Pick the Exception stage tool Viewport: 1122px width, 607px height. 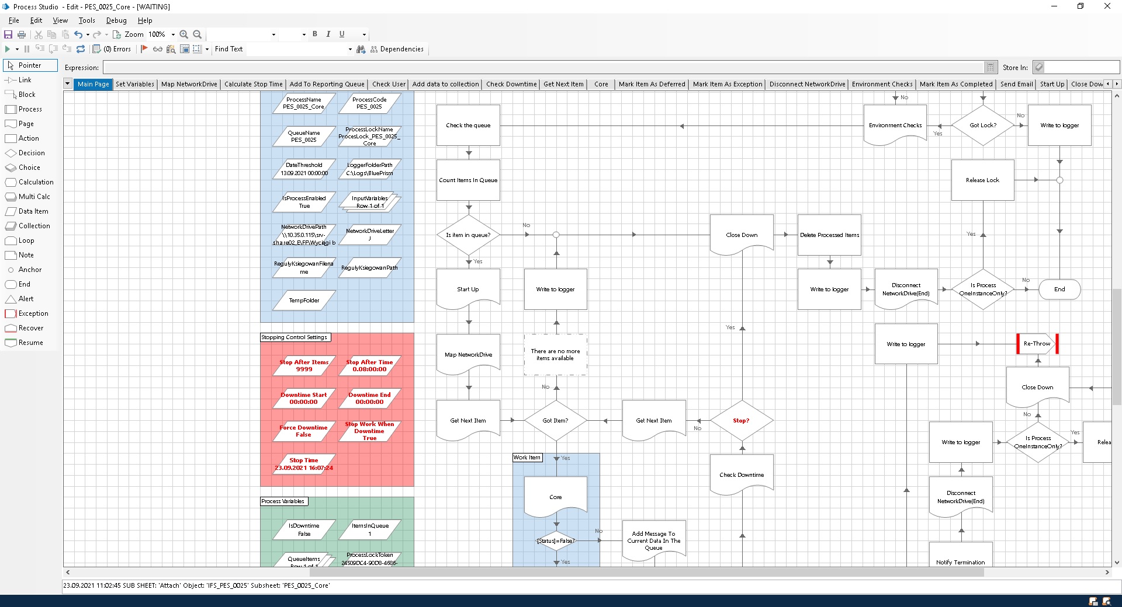point(33,313)
